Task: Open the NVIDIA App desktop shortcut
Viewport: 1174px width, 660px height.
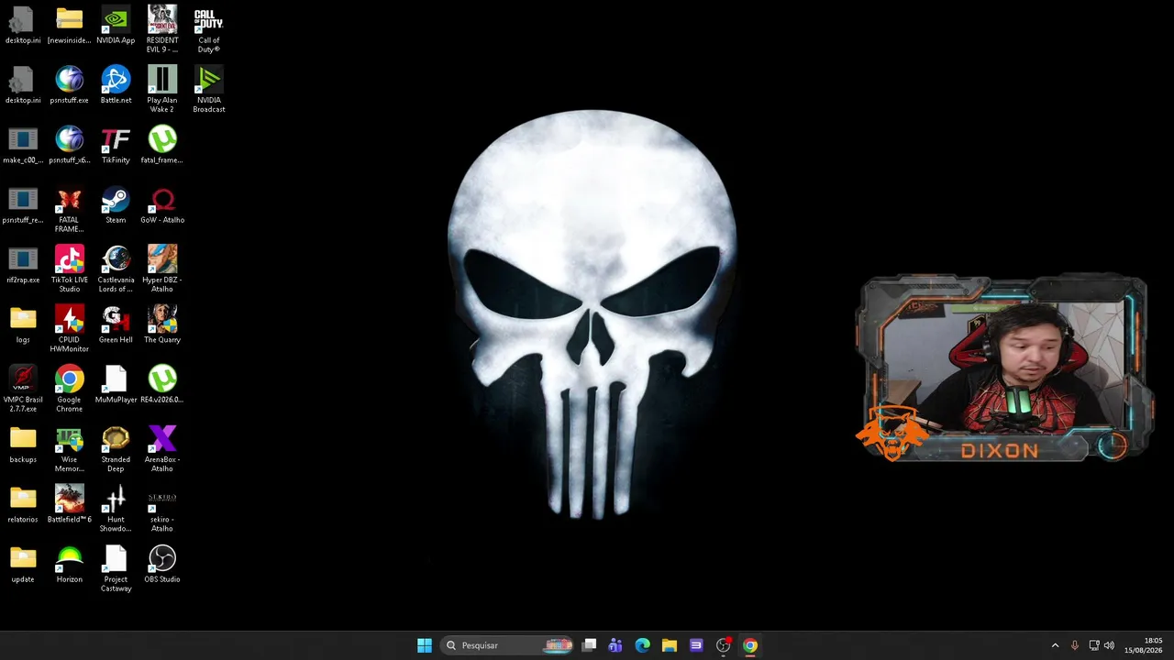Action: pos(116,26)
